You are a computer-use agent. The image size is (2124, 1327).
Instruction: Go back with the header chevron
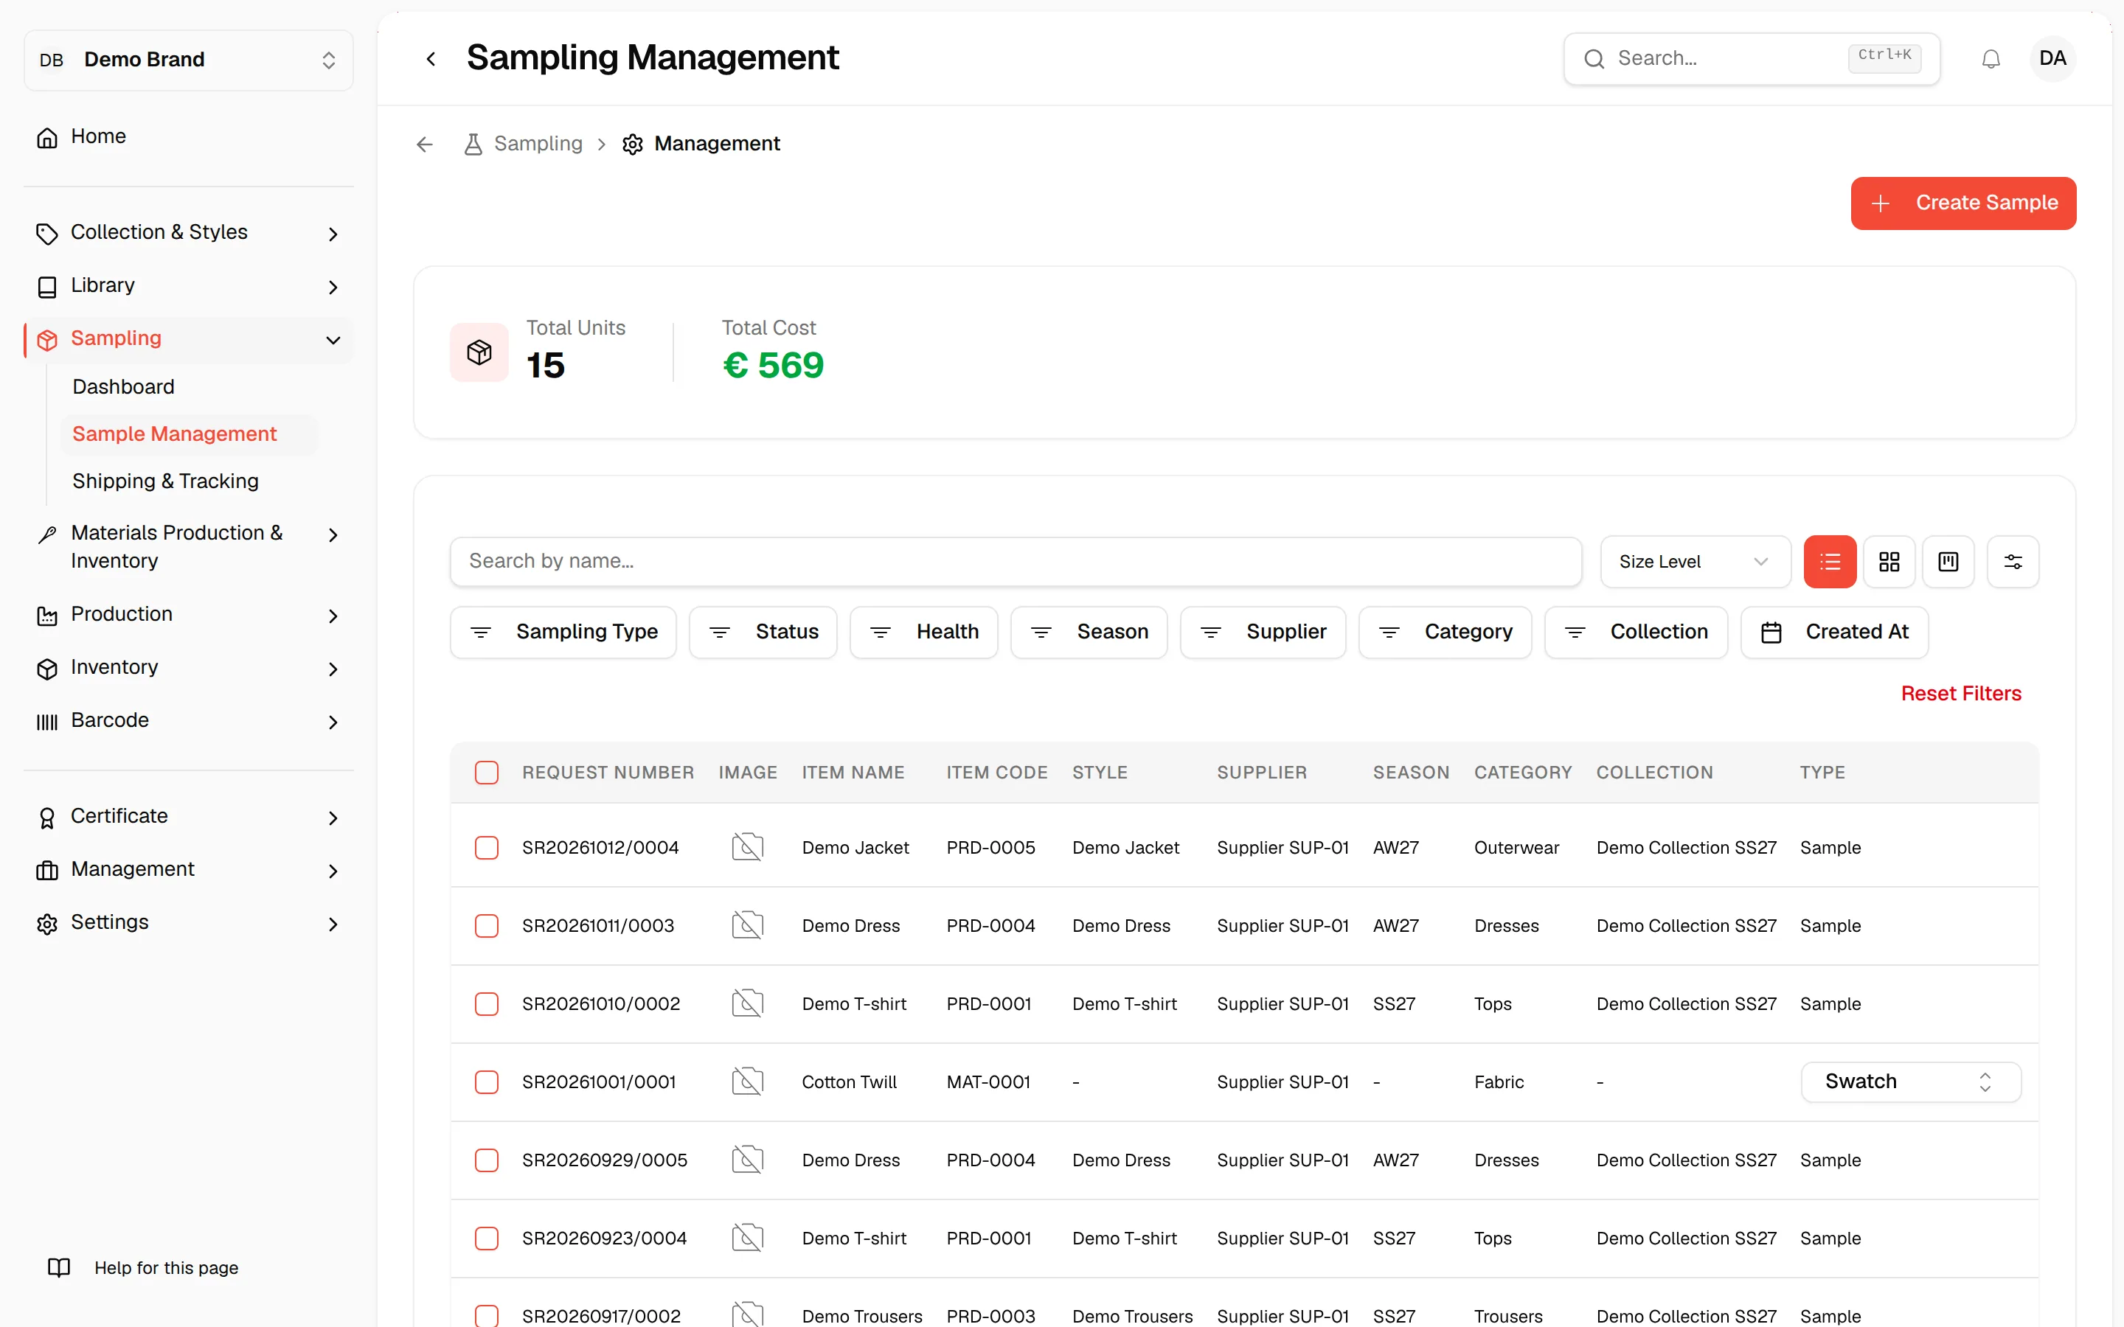(x=431, y=59)
